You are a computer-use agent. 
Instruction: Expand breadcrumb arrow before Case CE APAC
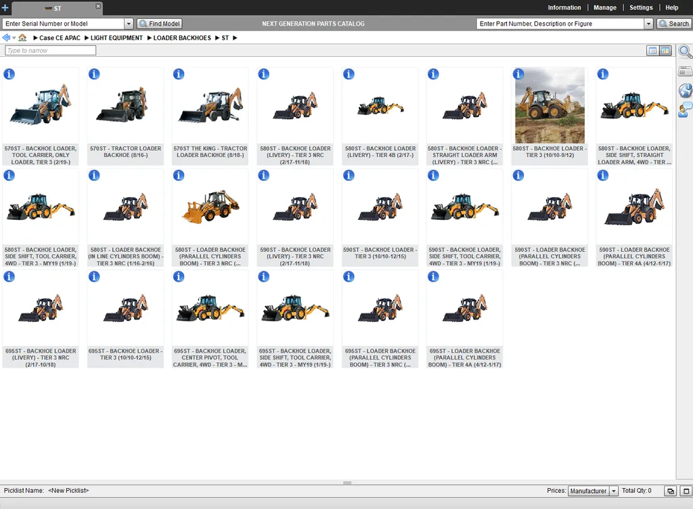pyautogui.click(x=35, y=38)
